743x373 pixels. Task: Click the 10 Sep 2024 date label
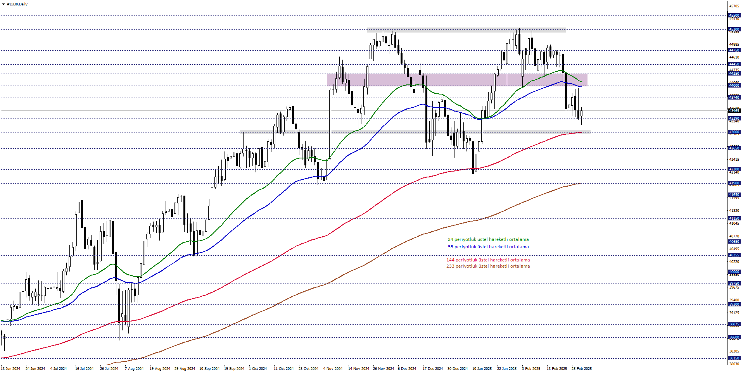tap(209, 369)
